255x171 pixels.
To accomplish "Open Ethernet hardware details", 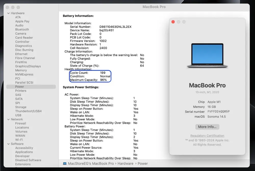I will (21, 54).
